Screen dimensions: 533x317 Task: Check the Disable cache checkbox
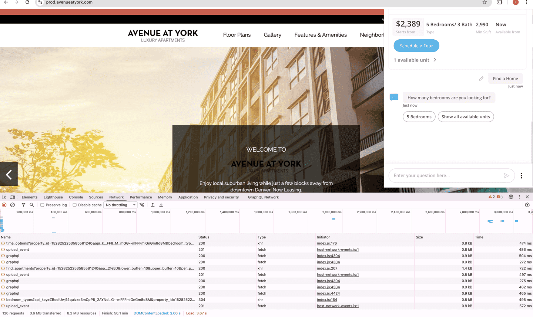pyautogui.click(x=75, y=205)
